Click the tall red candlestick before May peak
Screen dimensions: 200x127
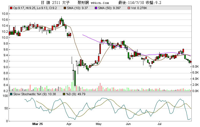click(x=100, y=49)
